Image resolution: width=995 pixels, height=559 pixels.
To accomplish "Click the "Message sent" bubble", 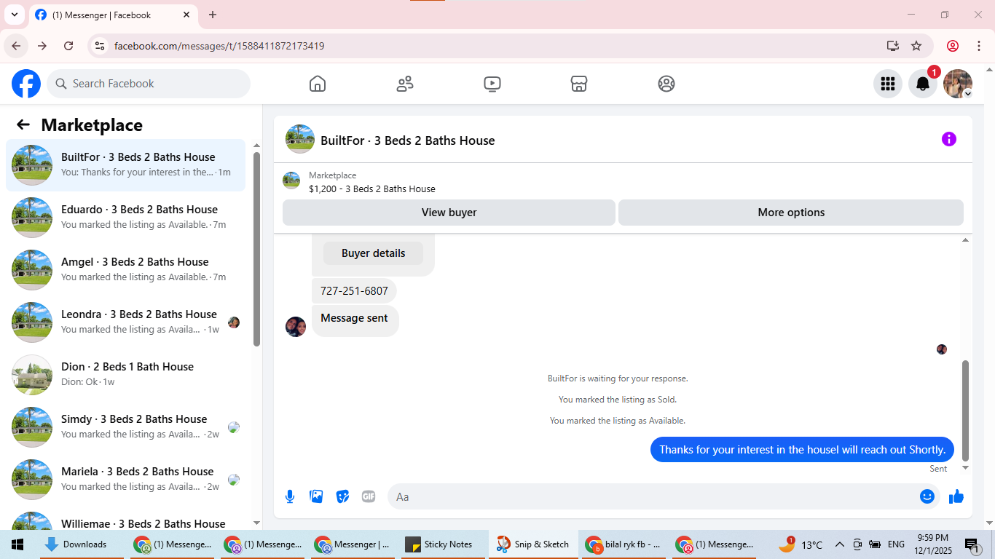I will (x=355, y=320).
